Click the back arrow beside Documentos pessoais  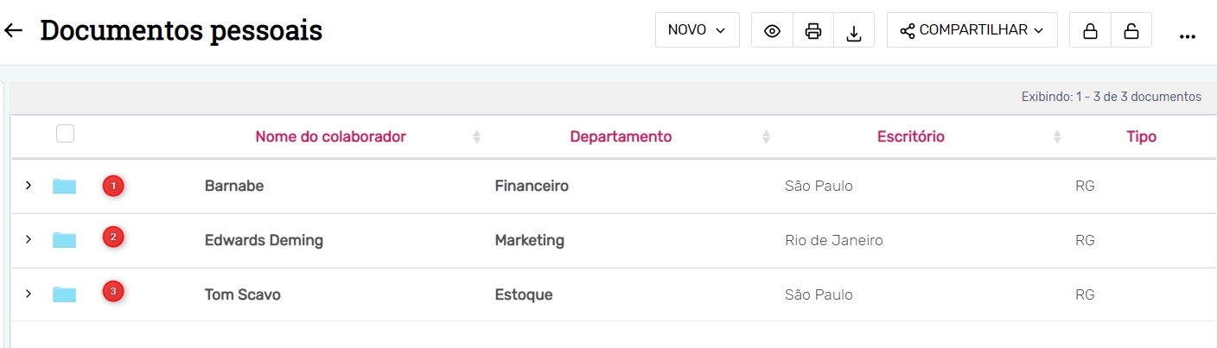tap(13, 31)
